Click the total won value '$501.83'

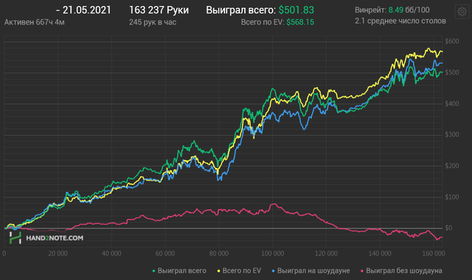pos(296,10)
